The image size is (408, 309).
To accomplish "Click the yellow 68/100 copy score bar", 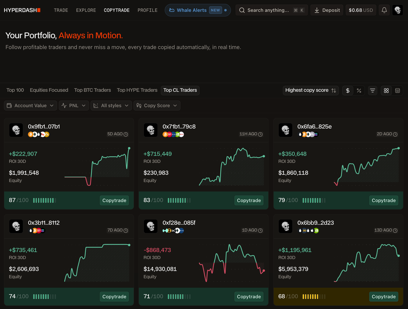I will point(314,297).
